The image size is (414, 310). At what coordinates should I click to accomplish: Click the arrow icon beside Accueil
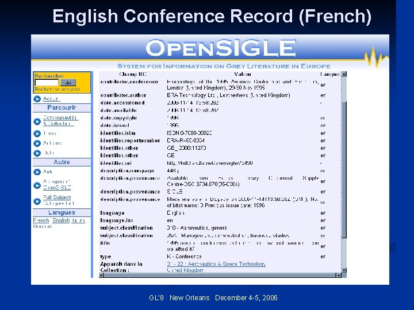37,99
